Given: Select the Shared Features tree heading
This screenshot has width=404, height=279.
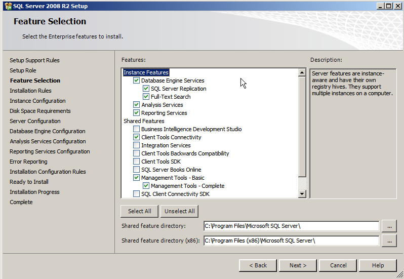Looking at the screenshot, I should [144, 121].
